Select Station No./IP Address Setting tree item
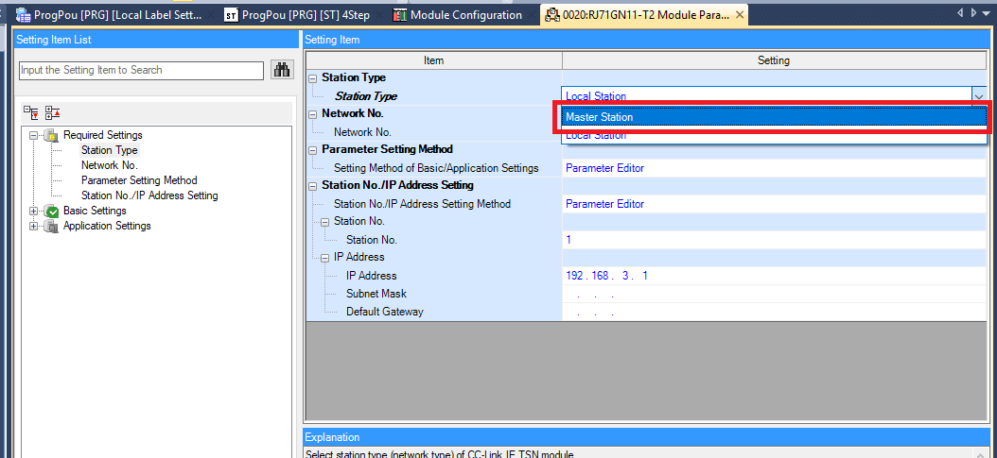This screenshot has height=458, width=997. coord(149,195)
